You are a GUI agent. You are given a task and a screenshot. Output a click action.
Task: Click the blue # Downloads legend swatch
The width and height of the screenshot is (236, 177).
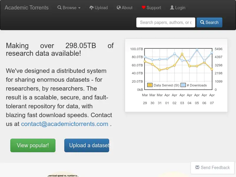click(183, 85)
